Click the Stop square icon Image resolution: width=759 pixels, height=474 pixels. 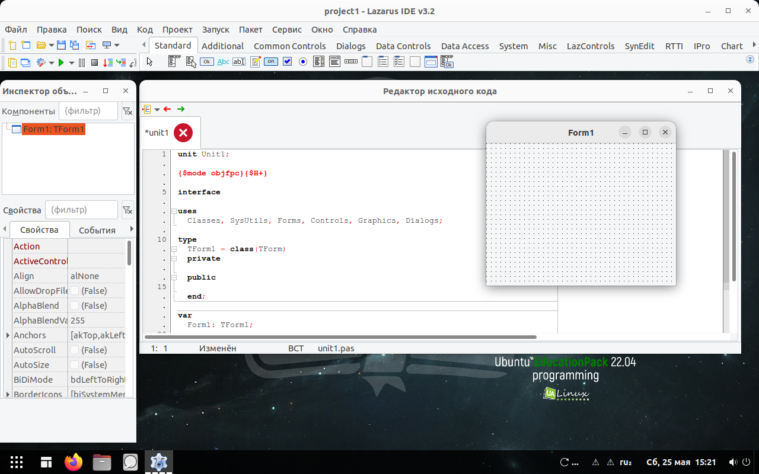point(94,62)
